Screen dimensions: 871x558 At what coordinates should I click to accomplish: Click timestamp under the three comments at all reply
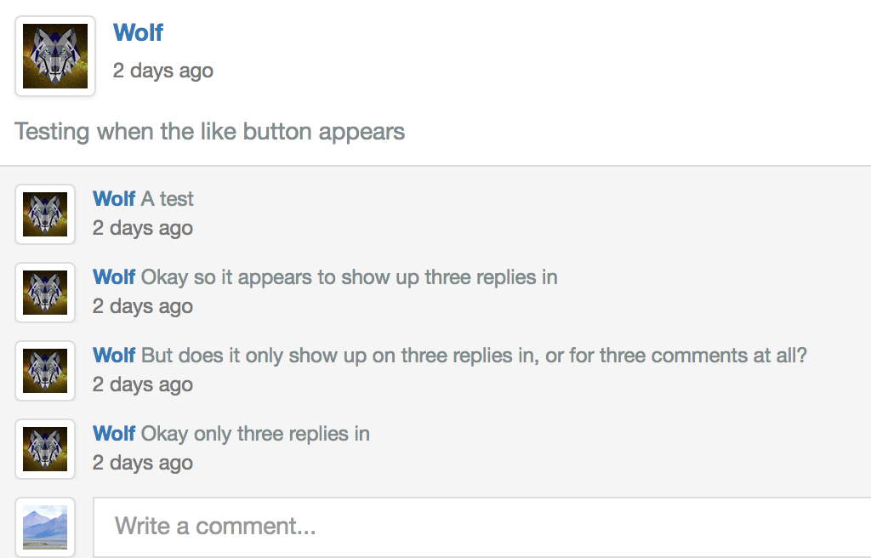143,384
